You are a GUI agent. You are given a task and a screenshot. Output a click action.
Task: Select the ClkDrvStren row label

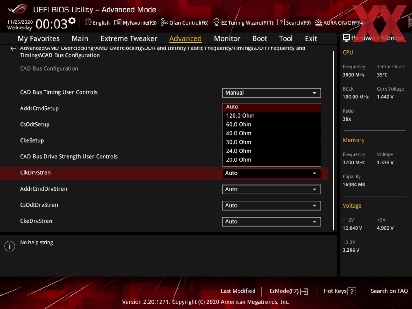tap(35, 173)
